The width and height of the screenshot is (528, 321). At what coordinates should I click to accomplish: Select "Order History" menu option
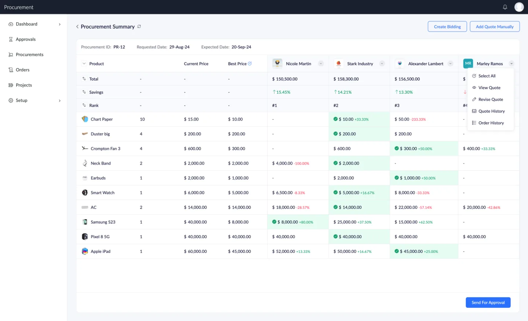click(x=491, y=123)
